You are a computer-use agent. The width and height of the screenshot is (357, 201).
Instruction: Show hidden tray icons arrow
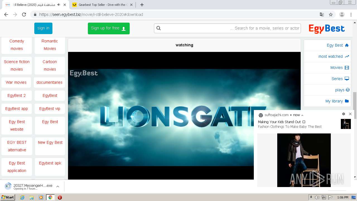[x=311, y=197]
